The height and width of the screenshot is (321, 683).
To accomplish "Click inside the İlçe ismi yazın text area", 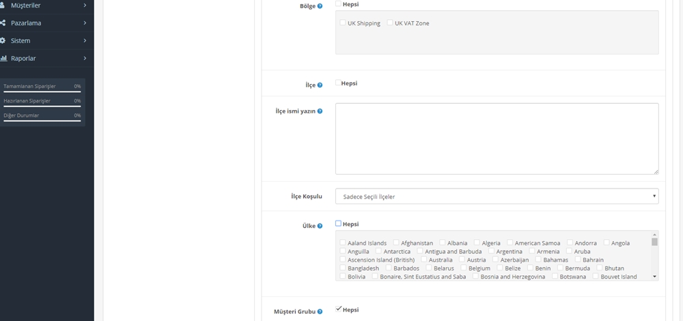I will click(x=497, y=139).
